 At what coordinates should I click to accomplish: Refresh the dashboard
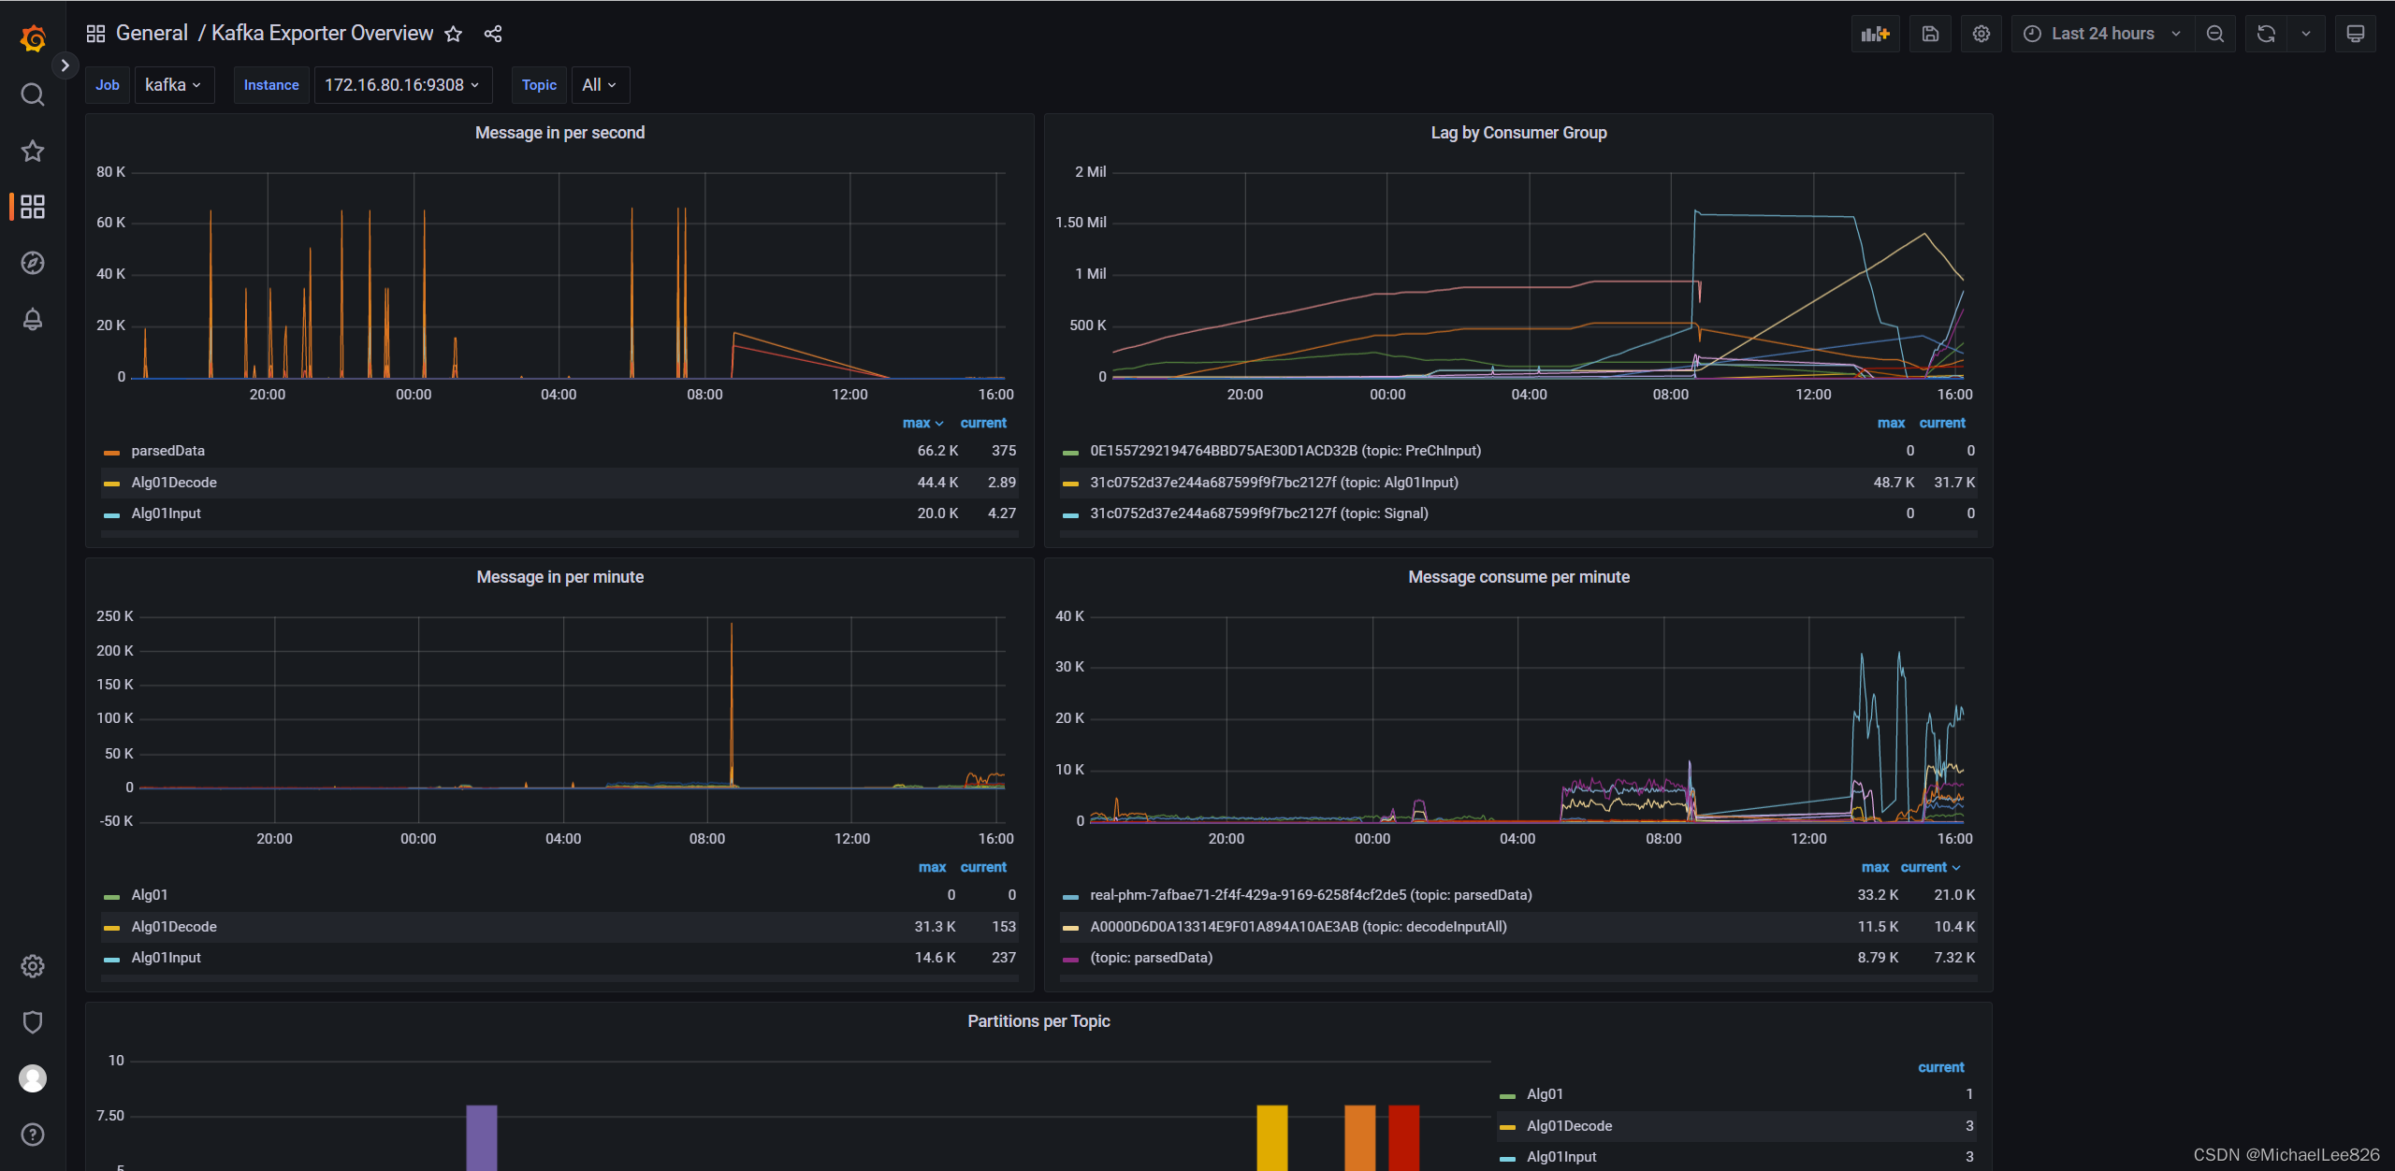click(2266, 34)
